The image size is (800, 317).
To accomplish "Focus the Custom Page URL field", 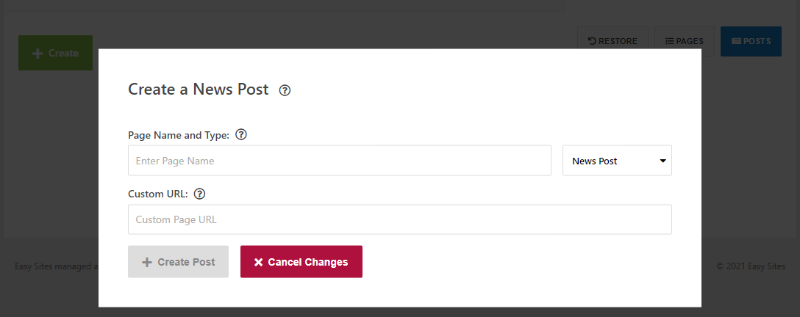I will 399,220.
